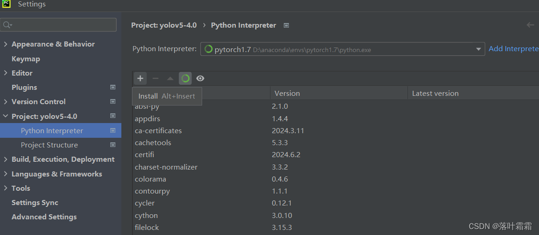Image resolution: width=539 pixels, height=235 pixels.
Task: Open the Plugins settings page
Action: pyautogui.click(x=24, y=88)
